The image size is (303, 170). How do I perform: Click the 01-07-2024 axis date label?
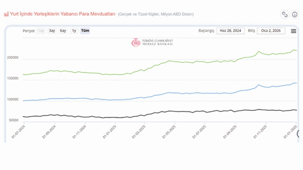[19, 131]
